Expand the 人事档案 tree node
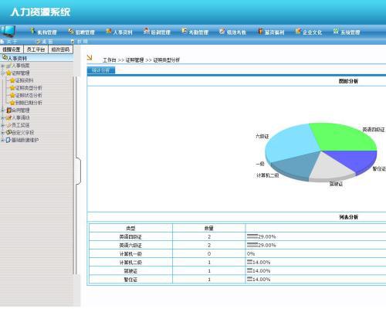Screen dimensions: 386x319 tap(2, 66)
